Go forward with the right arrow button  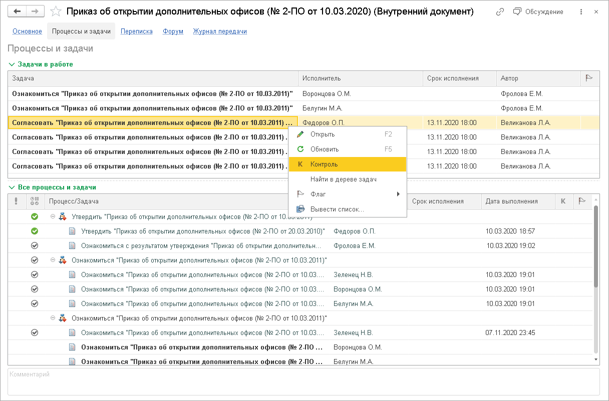click(x=35, y=11)
